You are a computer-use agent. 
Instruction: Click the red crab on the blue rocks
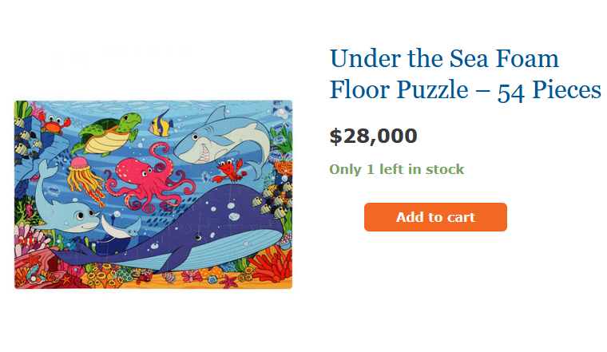pos(54,125)
